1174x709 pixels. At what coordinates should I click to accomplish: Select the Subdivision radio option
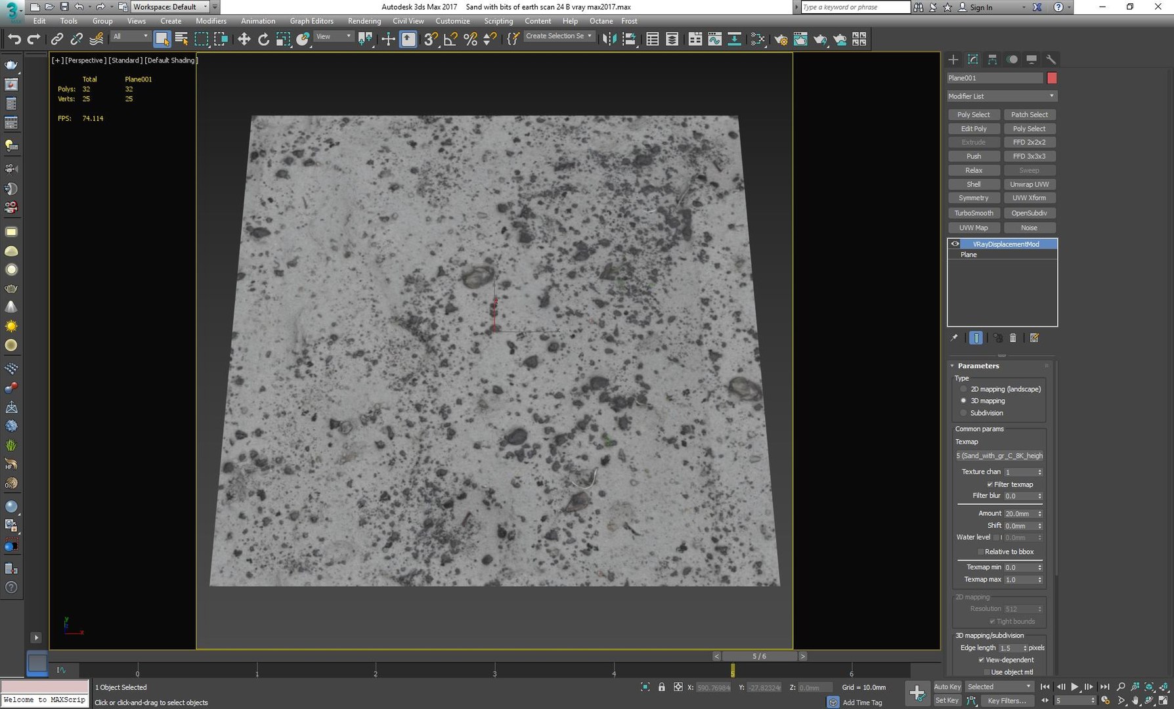point(964,413)
